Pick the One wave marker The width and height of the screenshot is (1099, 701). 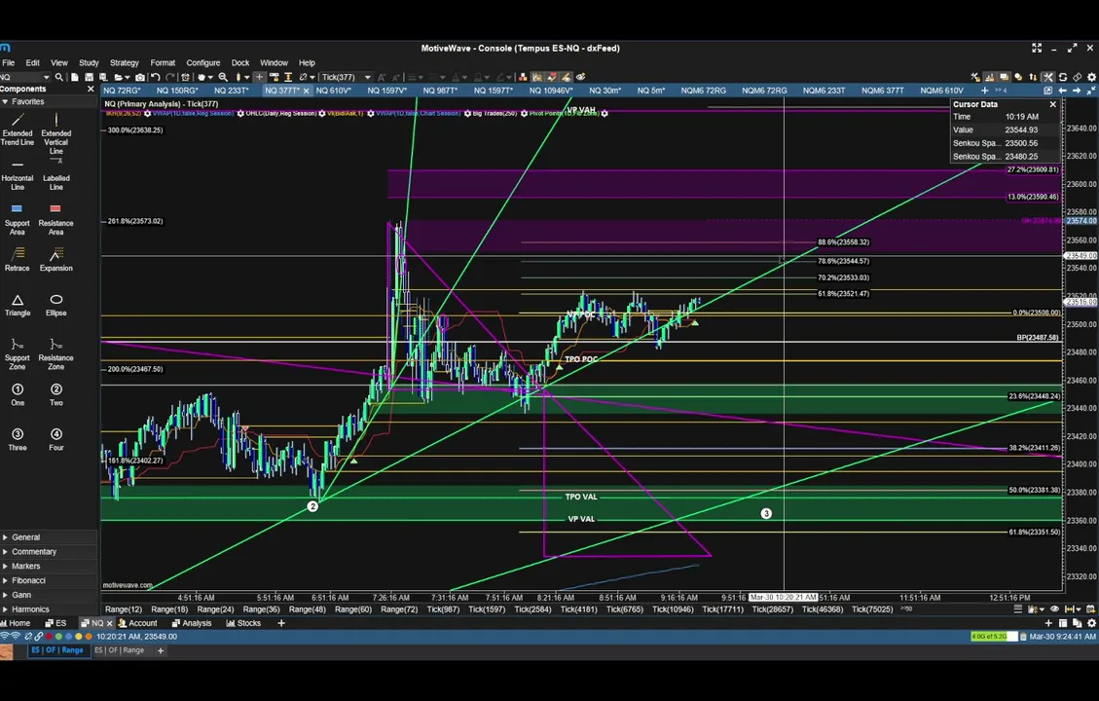(x=18, y=394)
